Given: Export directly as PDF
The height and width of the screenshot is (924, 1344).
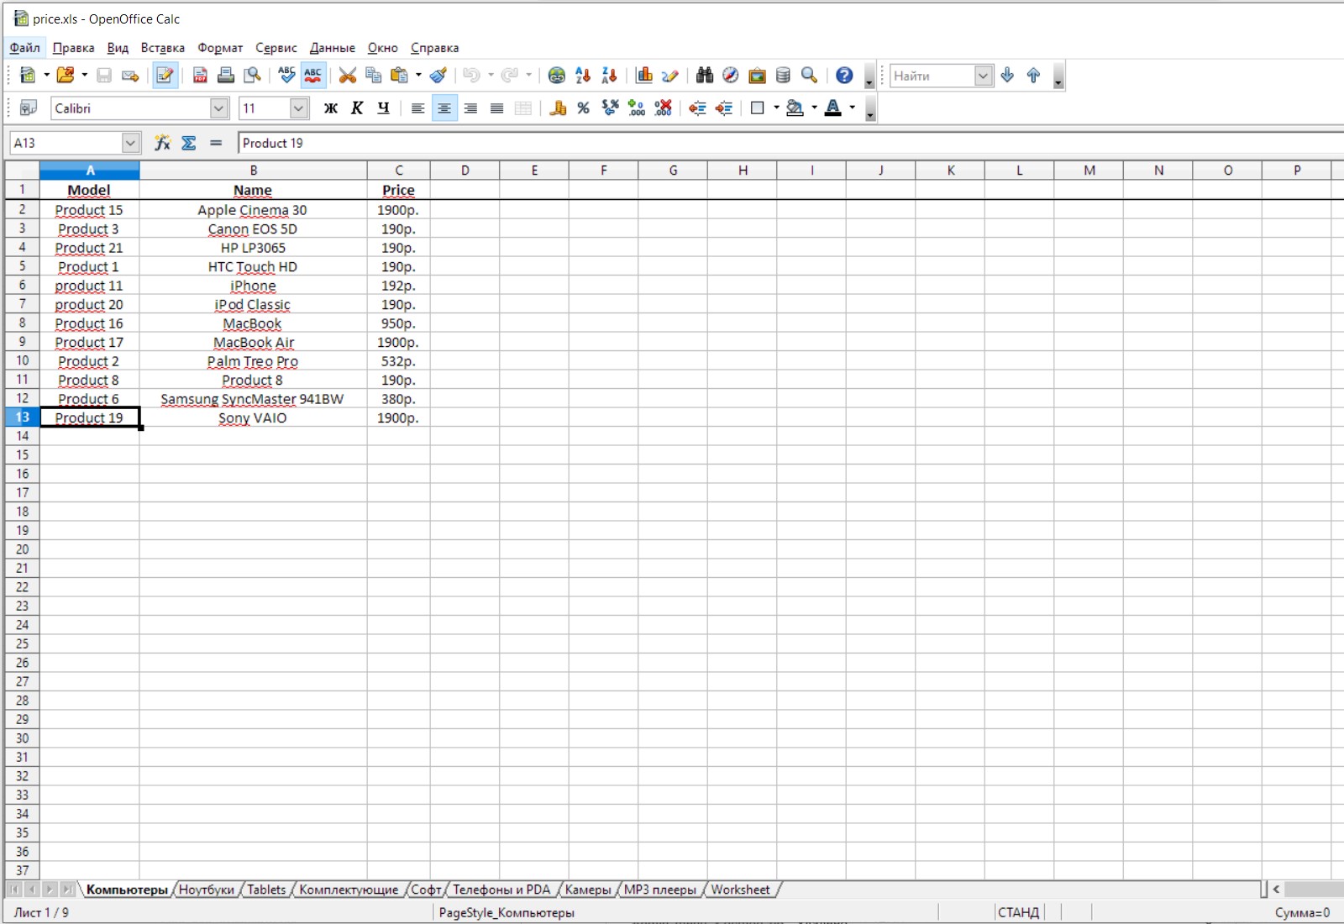Looking at the screenshot, I should point(200,76).
